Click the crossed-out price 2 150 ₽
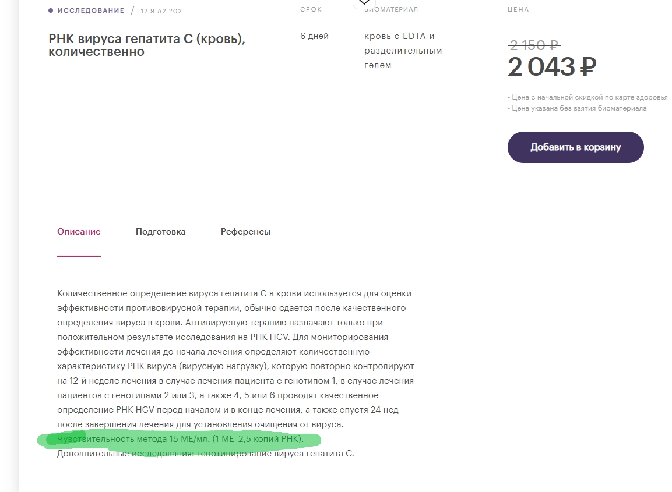This screenshot has height=492, width=672. [x=533, y=45]
